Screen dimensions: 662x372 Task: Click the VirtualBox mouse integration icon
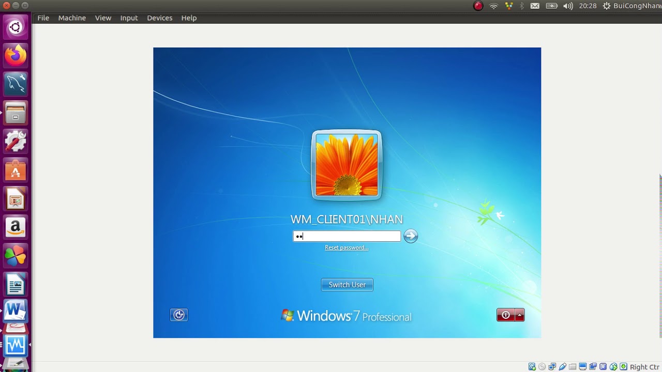point(613,367)
